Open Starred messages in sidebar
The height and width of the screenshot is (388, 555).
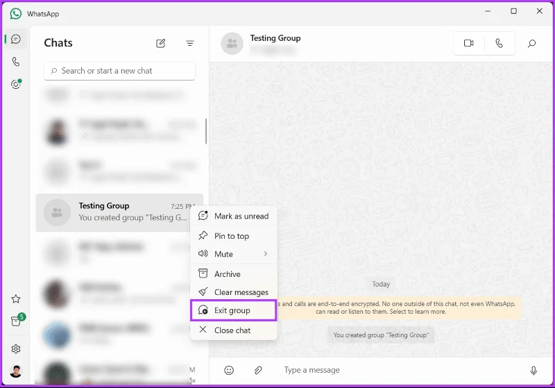(x=15, y=299)
